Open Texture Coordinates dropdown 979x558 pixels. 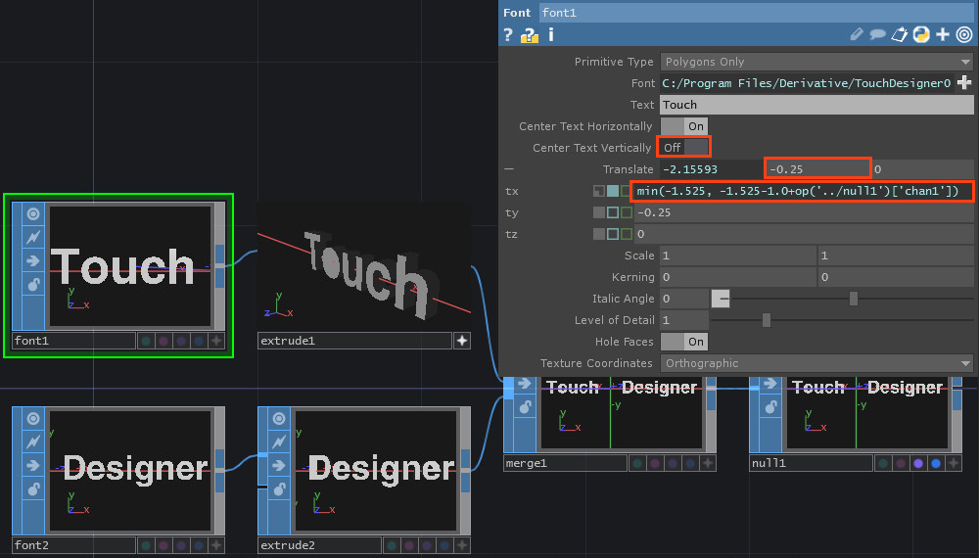point(816,362)
